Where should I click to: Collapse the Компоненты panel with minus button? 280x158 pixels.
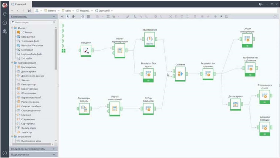coord(54,17)
